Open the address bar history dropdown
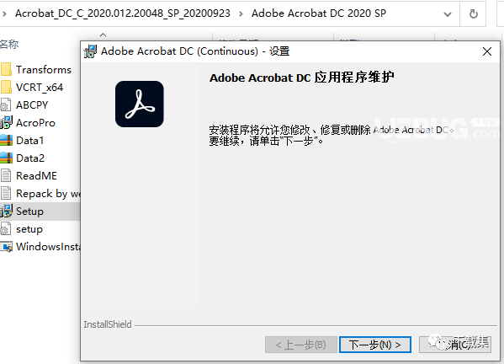The height and width of the screenshot is (364, 504). click(x=448, y=13)
